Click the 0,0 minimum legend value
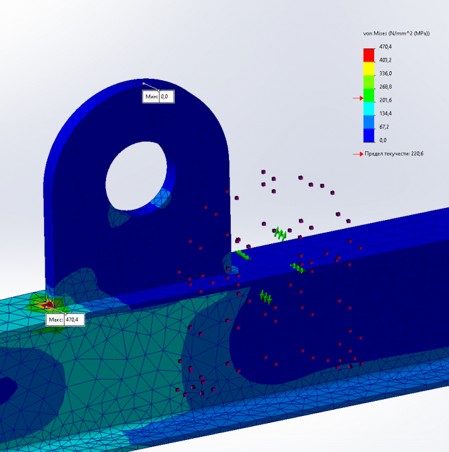The width and height of the screenshot is (449, 452). click(x=383, y=140)
